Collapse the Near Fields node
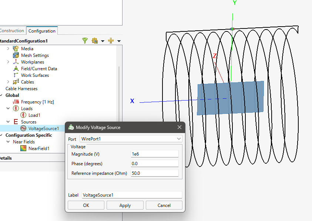 pyautogui.click(x=8, y=142)
